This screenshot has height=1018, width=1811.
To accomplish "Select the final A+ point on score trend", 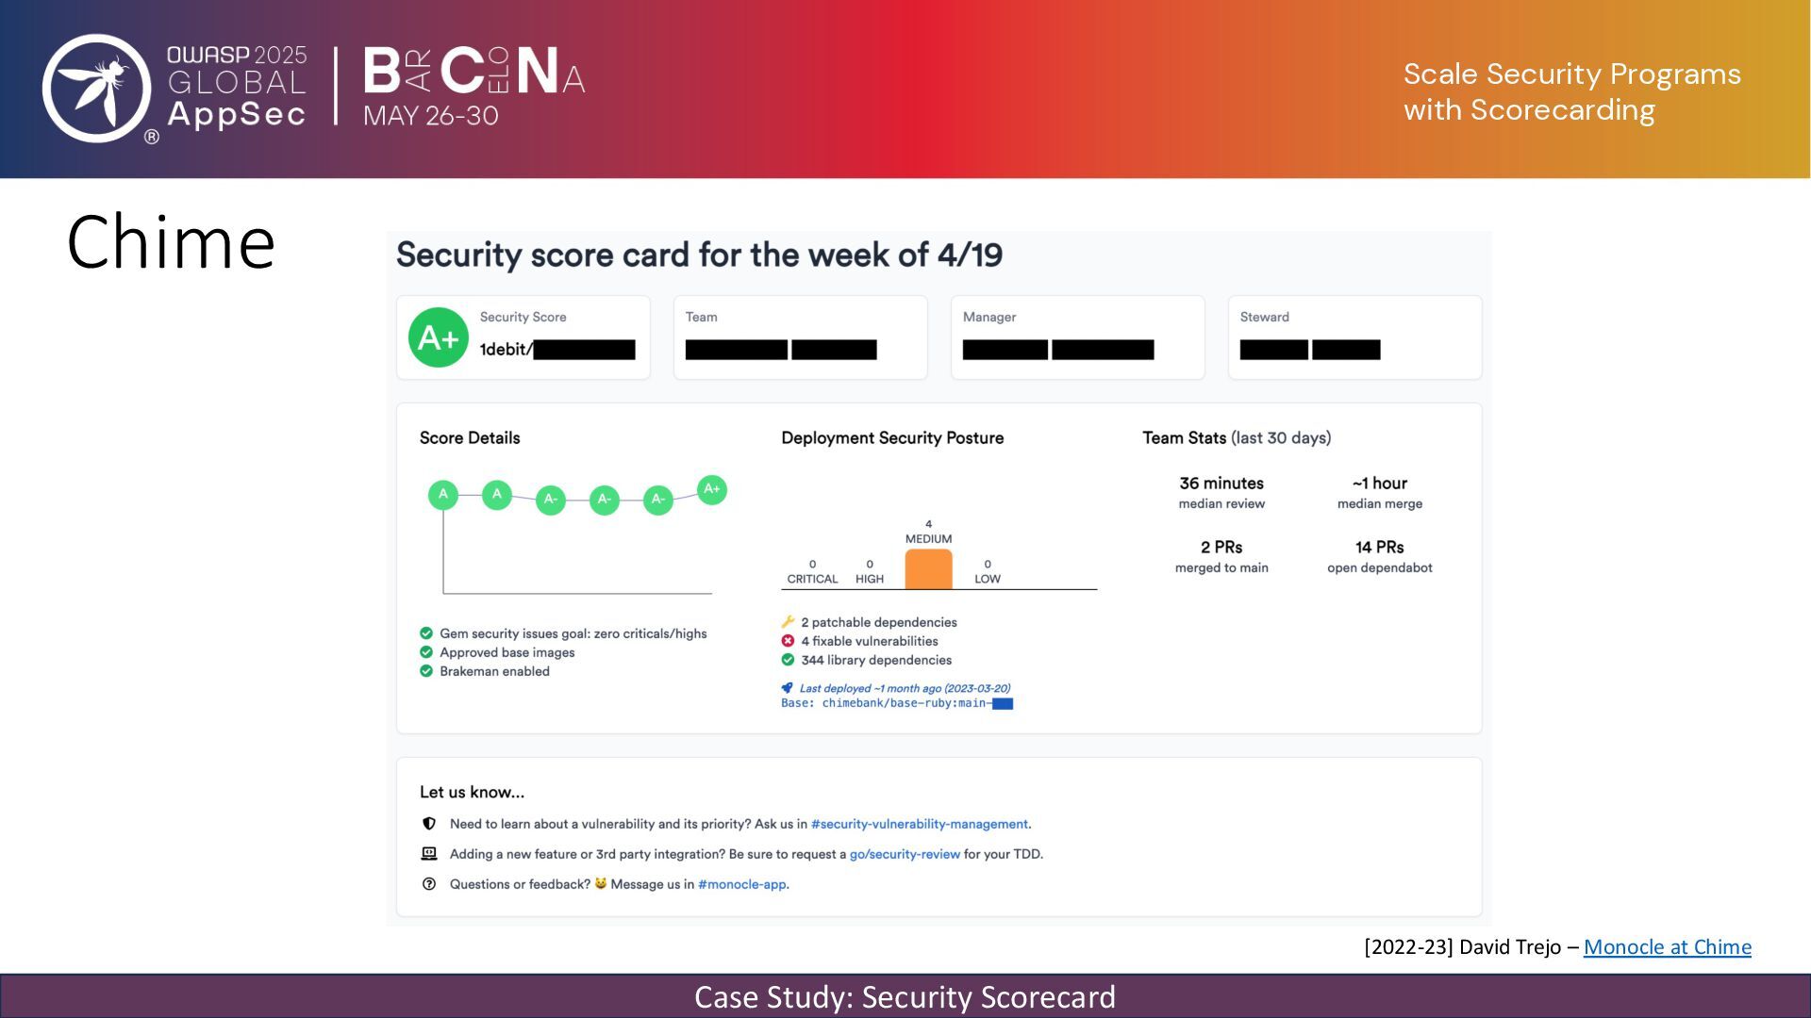I will pos(712,489).
